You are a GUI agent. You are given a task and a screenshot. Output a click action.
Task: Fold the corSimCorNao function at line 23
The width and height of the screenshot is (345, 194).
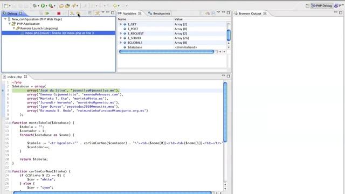coord(10,171)
